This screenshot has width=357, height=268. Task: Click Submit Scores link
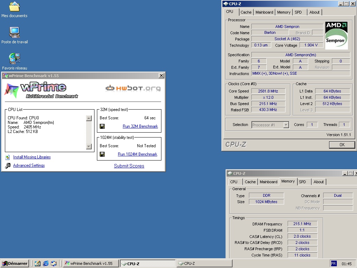(129, 166)
